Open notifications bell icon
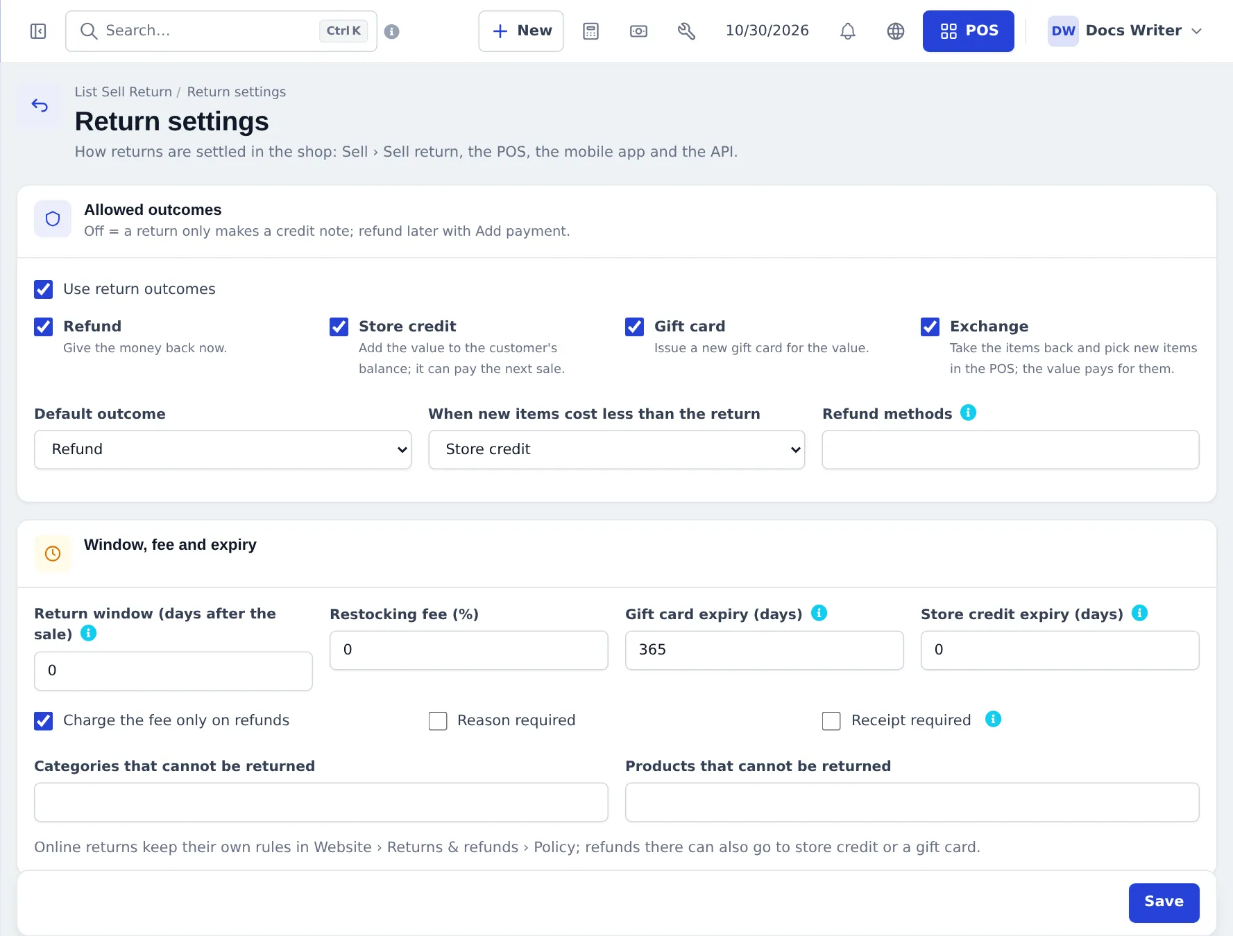 pyautogui.click(x=848, y=31)
